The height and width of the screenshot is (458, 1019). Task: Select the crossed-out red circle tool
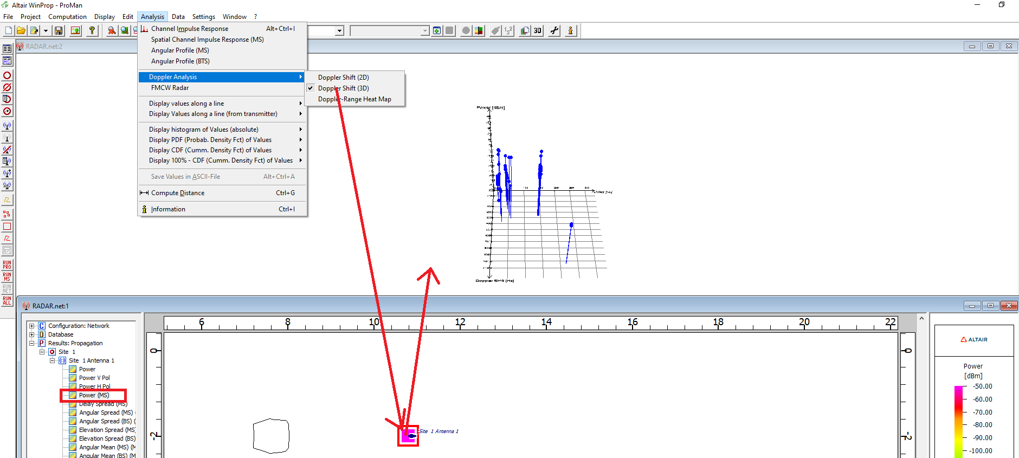click(7, 87)
